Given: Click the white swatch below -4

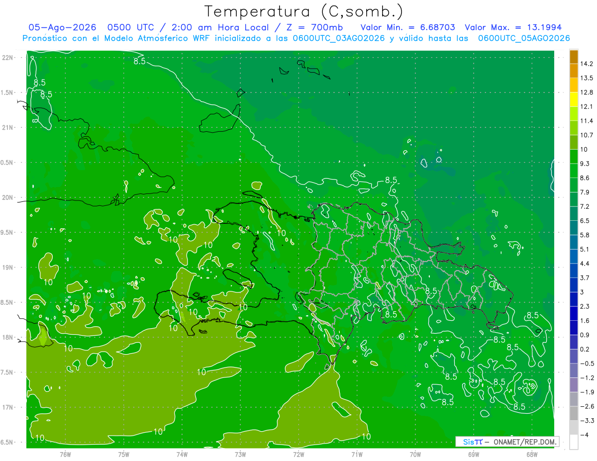Looking at the screenshot, I should pyautogui.click(x=574, y=442).
